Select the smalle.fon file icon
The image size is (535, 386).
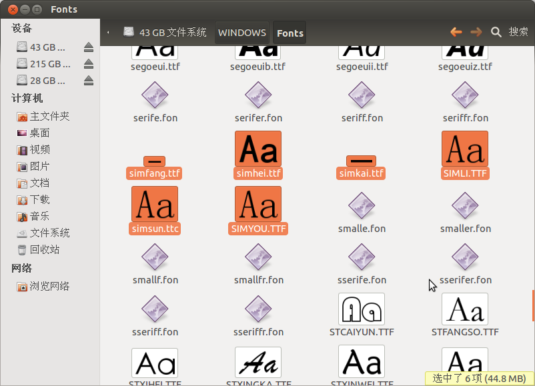362,205
